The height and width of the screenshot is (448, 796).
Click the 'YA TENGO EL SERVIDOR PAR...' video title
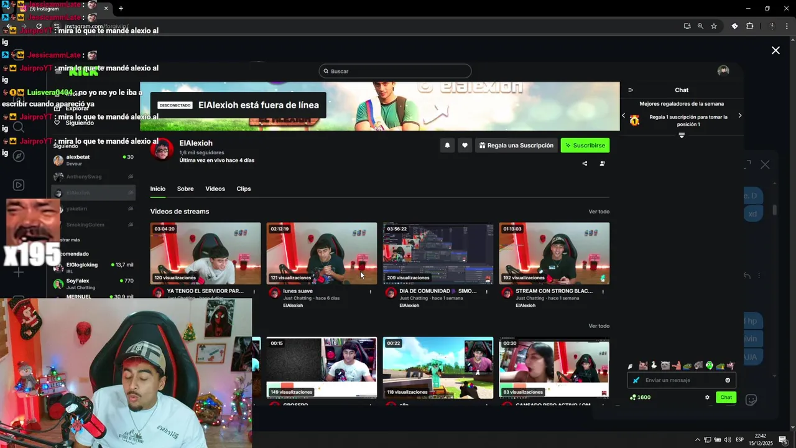(x=205, y=291)
